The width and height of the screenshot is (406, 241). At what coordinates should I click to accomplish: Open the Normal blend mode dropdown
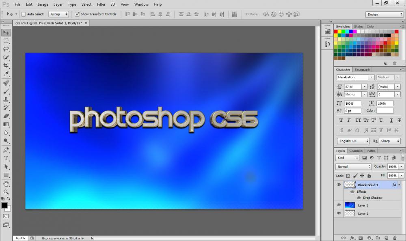click(354, 167)
